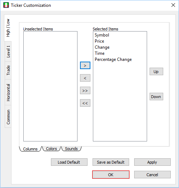
Task: Open the Common vertical tab
Action: [8, 116]
